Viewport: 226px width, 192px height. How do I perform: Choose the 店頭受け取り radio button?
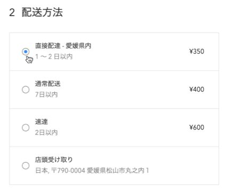click(x=26, y=165)
